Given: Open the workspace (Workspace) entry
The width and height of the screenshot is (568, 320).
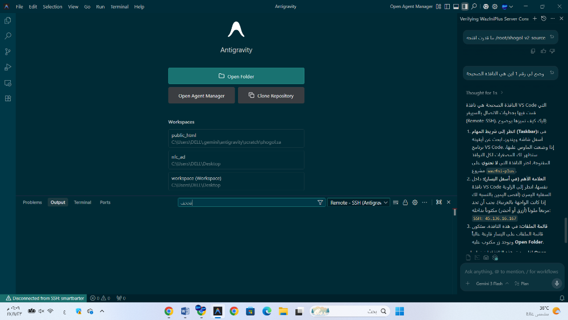Looking at the screenshot, I should tap(236, 181).
